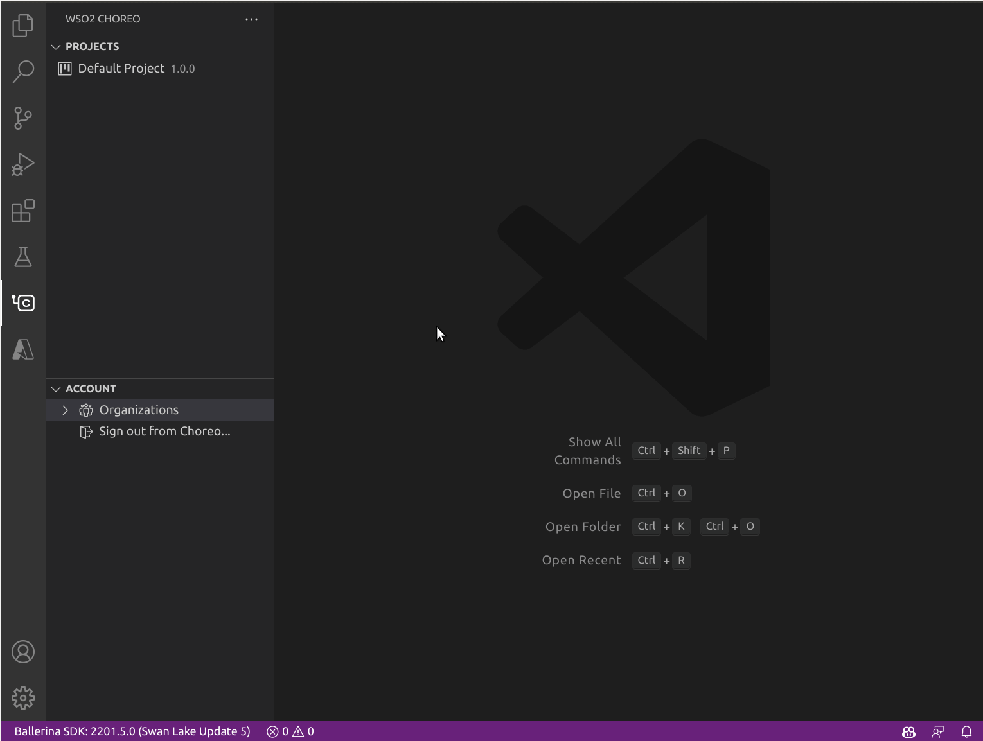The height and width of the screenshot is (741, 983).
Task: Click the feedback icon in status bar
Action: point(938,731)
